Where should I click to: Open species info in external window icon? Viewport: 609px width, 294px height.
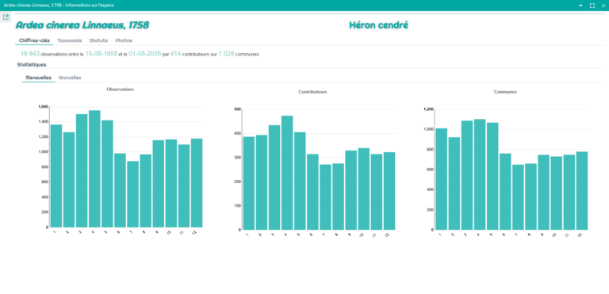[x=6, y=17]
